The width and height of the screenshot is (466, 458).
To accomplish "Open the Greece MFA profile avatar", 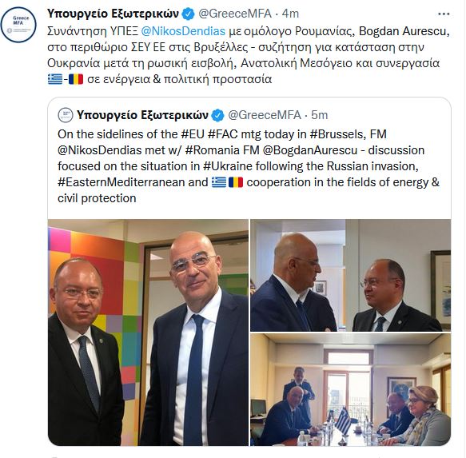I will tap(18, 25).
